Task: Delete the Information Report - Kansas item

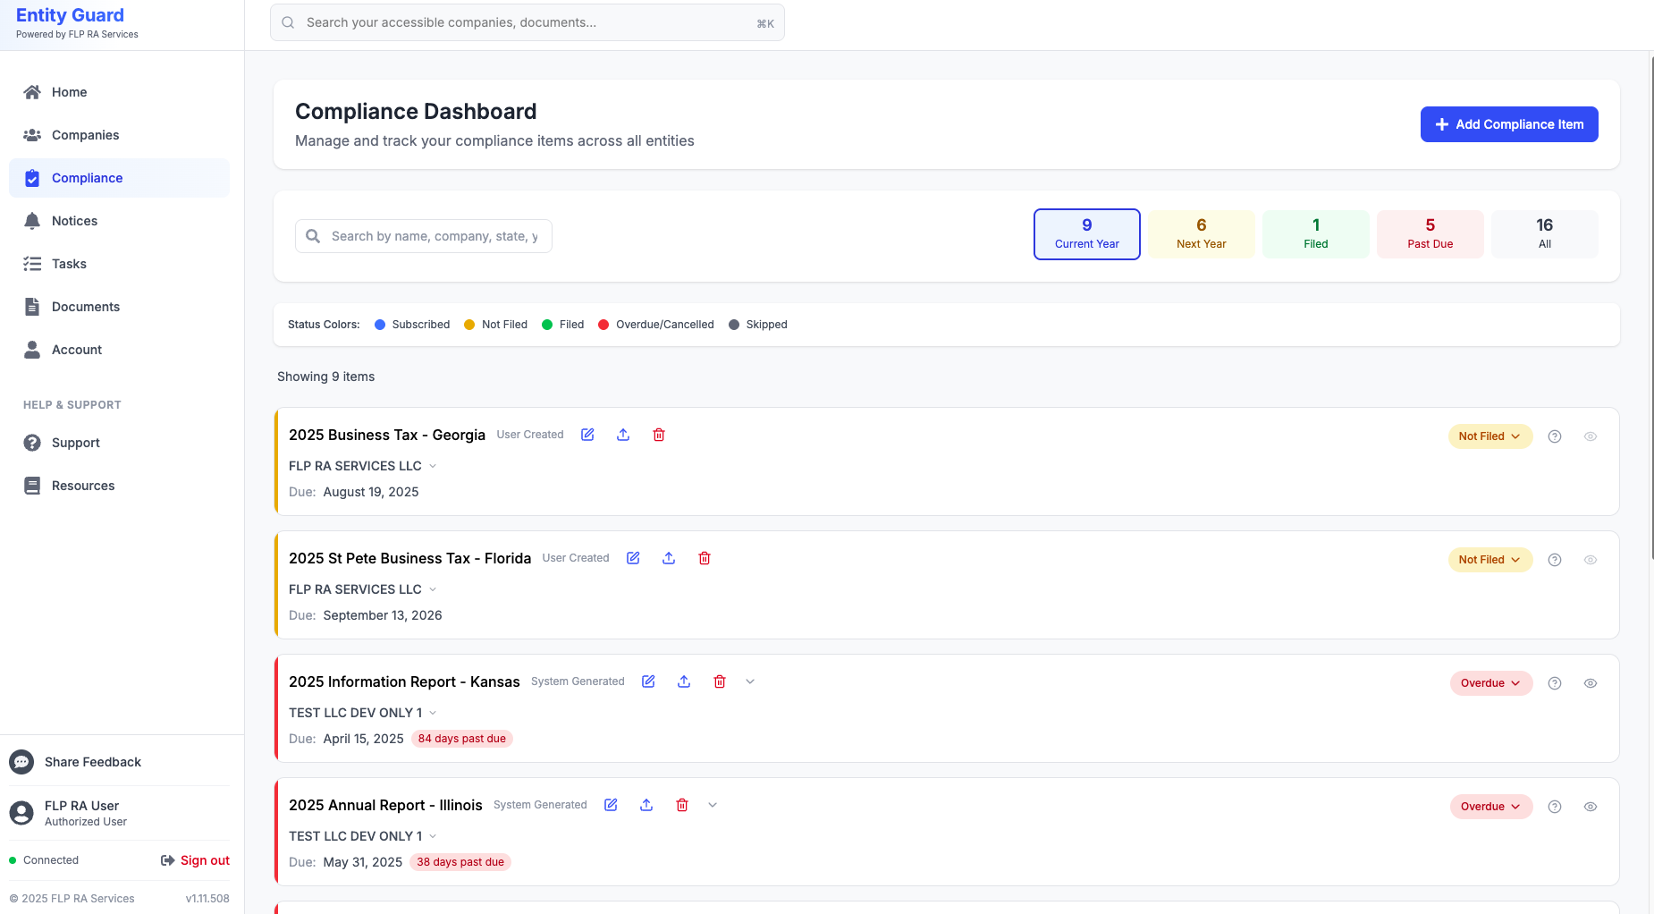Action: click(720, 681)
